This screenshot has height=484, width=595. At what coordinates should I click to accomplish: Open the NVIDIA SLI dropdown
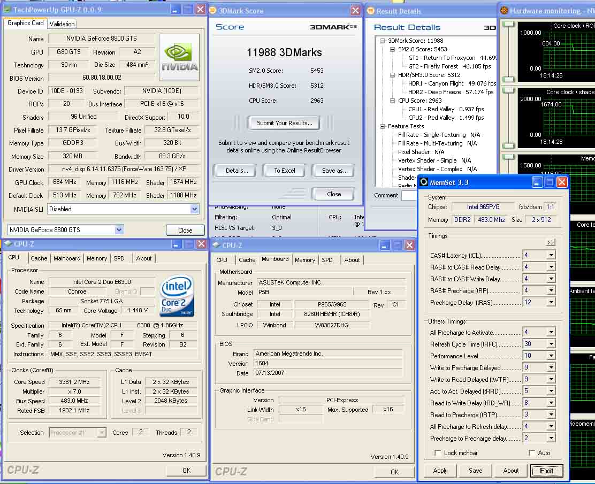pos(194,209)
